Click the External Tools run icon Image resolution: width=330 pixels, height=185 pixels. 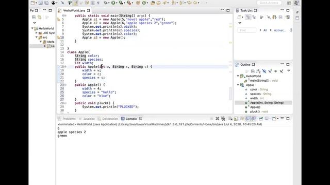tap(129, 3)
